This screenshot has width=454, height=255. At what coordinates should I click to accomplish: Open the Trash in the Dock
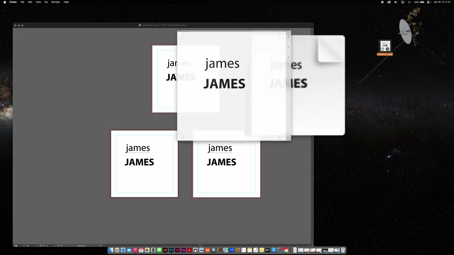(x=343, y=250)
